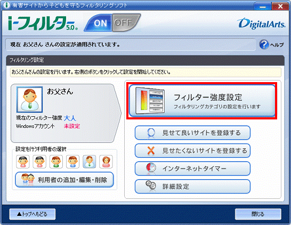Viewport: 291px width, 225px height.
Task: Click 見せたくないサイトを登録する button
Action: [192, 150]
